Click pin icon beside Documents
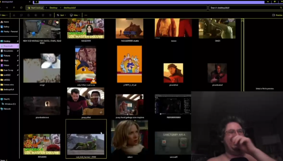 tap(18, 51)
